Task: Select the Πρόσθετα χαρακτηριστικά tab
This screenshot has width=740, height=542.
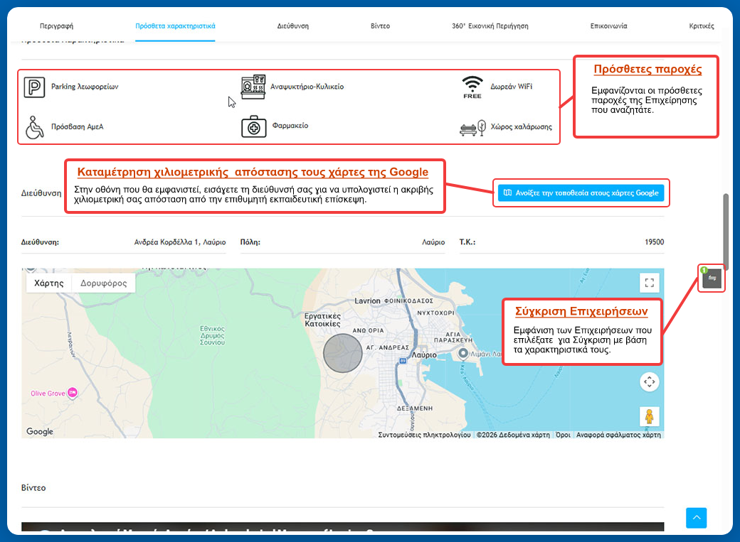Action: 175,26
